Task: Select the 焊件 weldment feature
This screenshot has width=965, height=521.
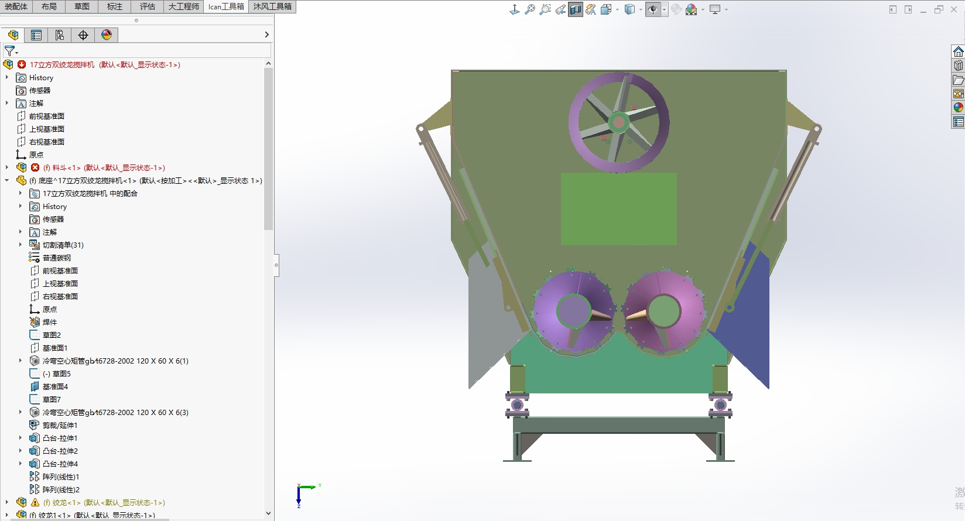Action: click(50, 322)
